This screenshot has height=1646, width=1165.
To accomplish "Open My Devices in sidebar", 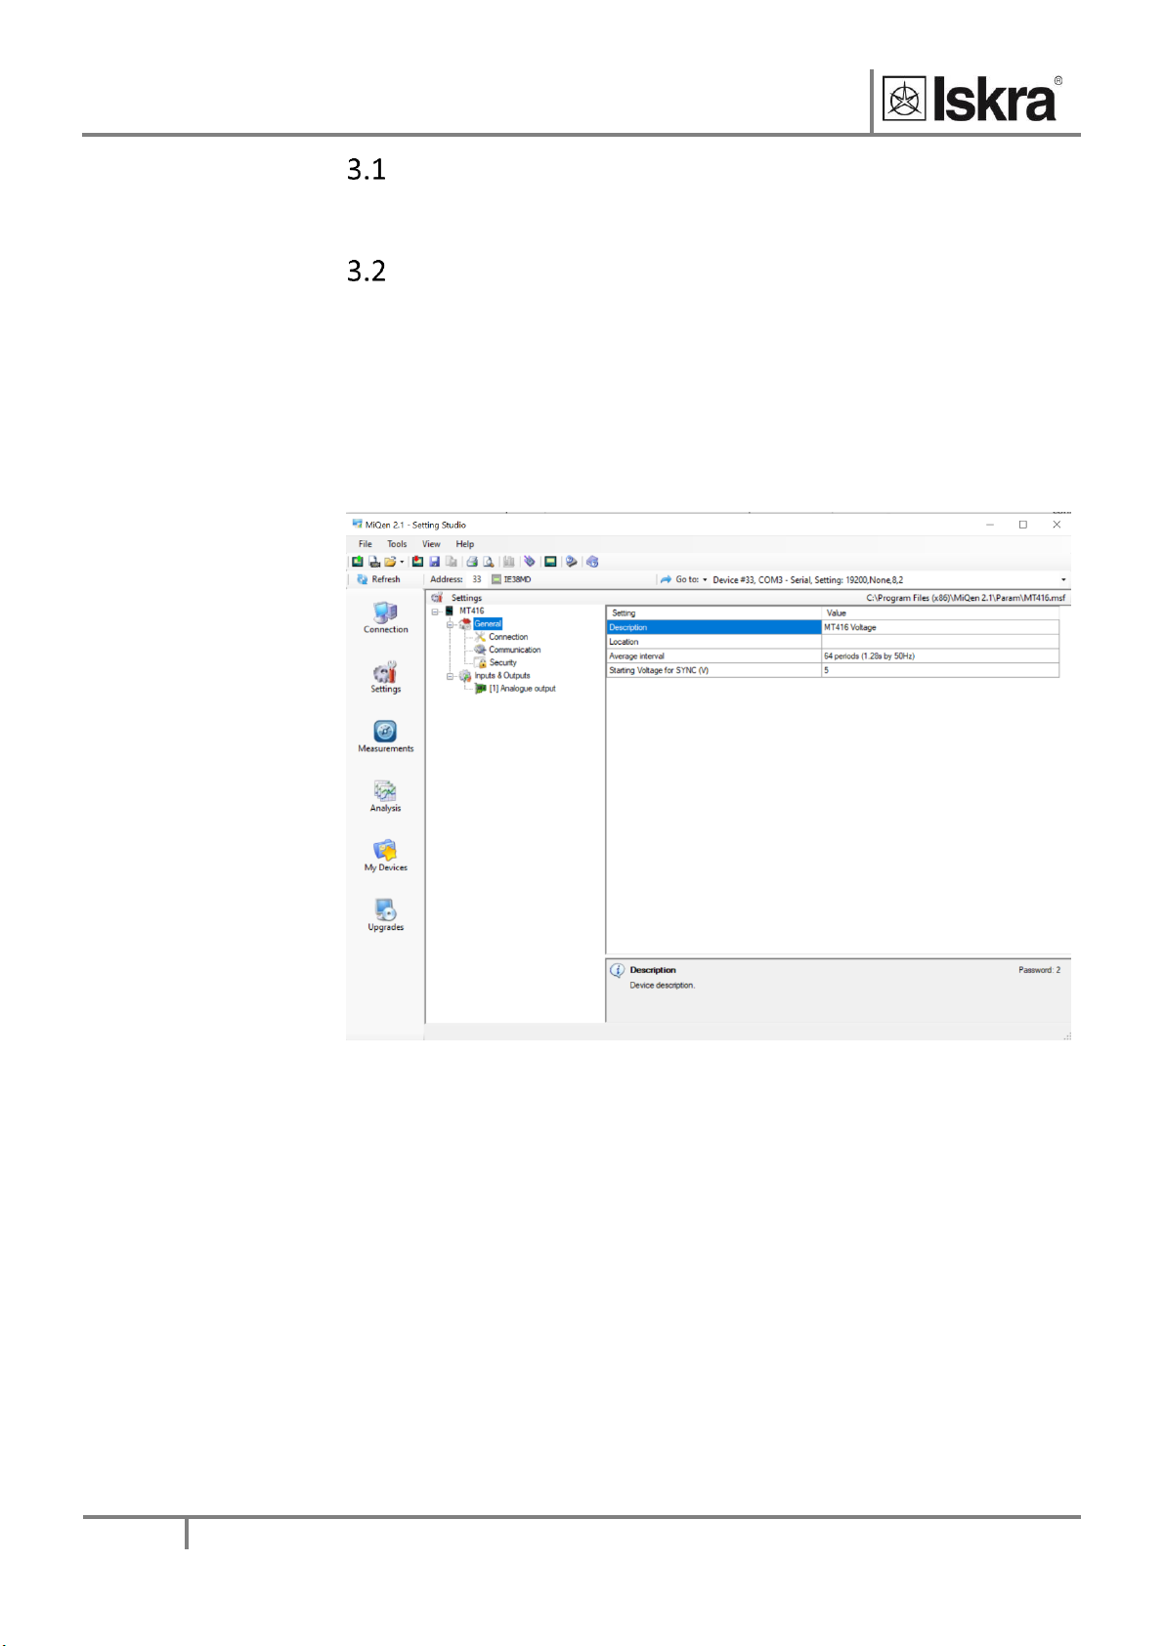I will [x=386, y=856].
